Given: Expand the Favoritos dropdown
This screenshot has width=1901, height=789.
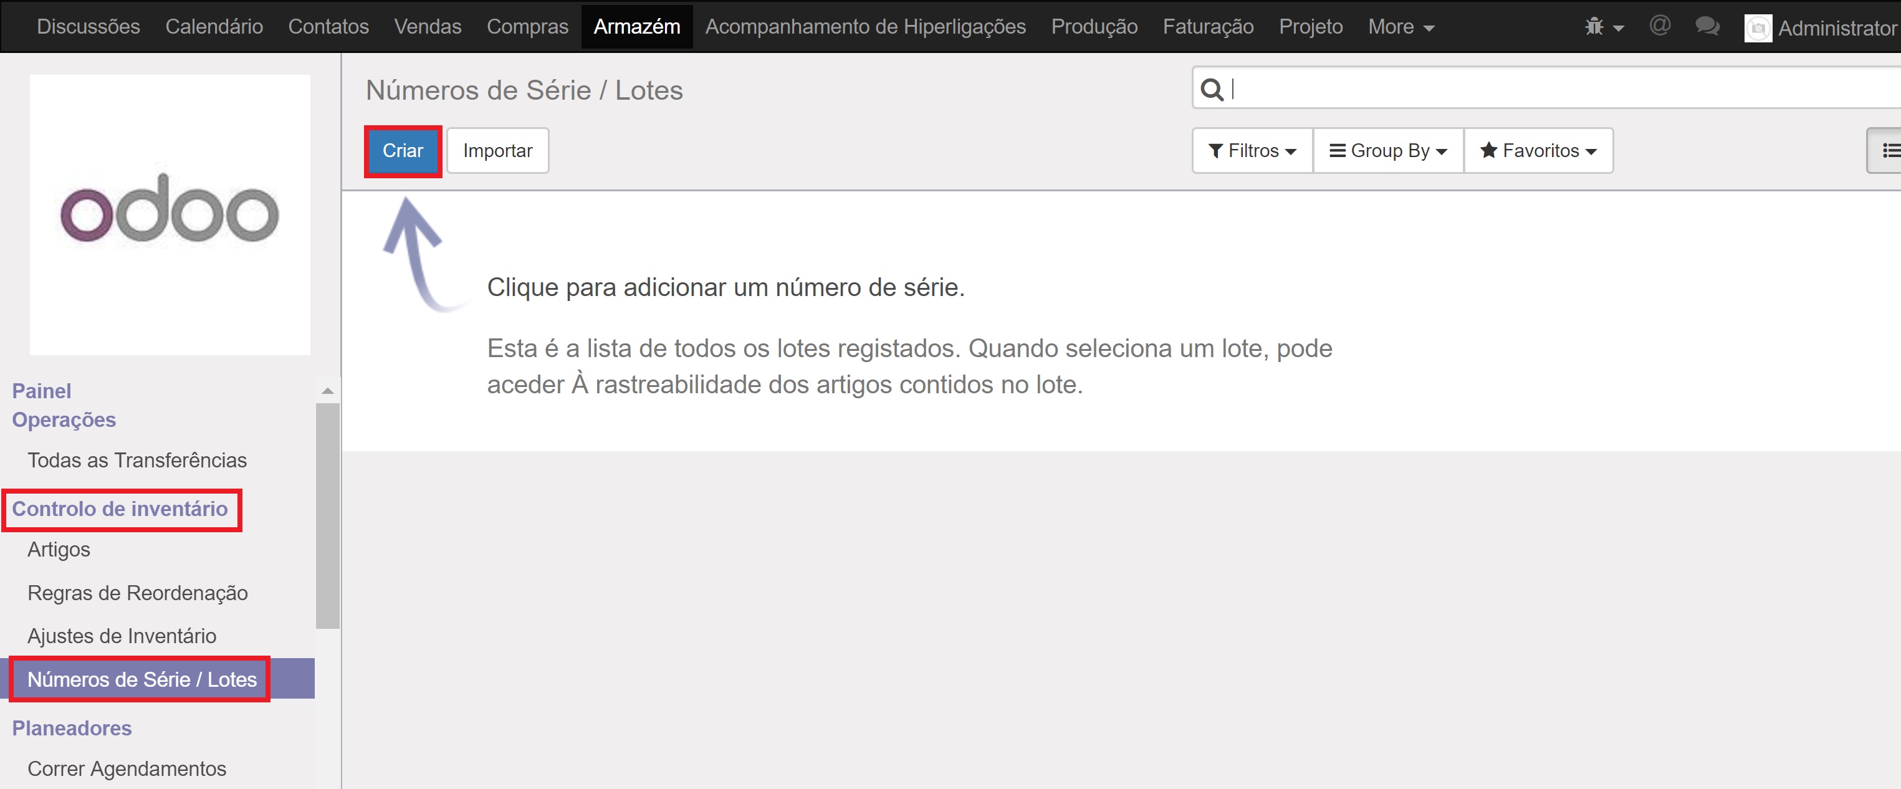Looking at the screenshot, I should pyautogui.click(x=1539, y=151).
